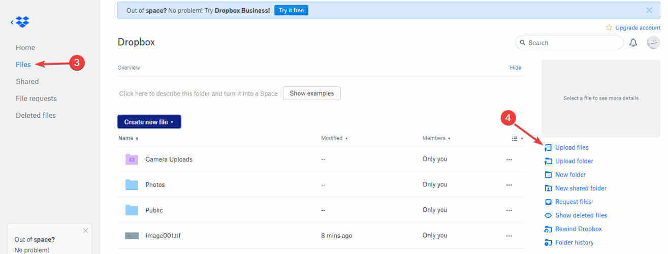668x254 pixels.
Task: Click the New shared folder icon
Action: point(548,188)
